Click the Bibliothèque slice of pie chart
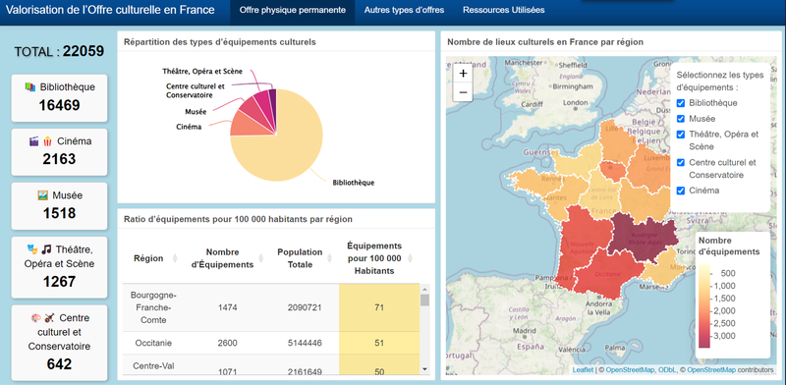 (x=281, y=145)
